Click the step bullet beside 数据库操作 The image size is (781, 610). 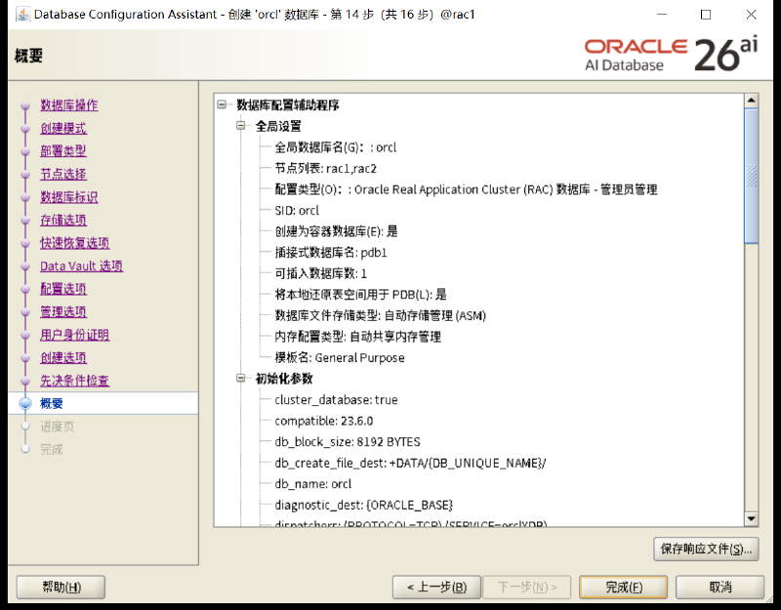click(x=25, y=105)
